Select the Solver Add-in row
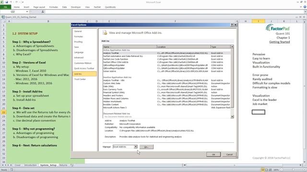 pyautogui.click(x=166, y=71)
